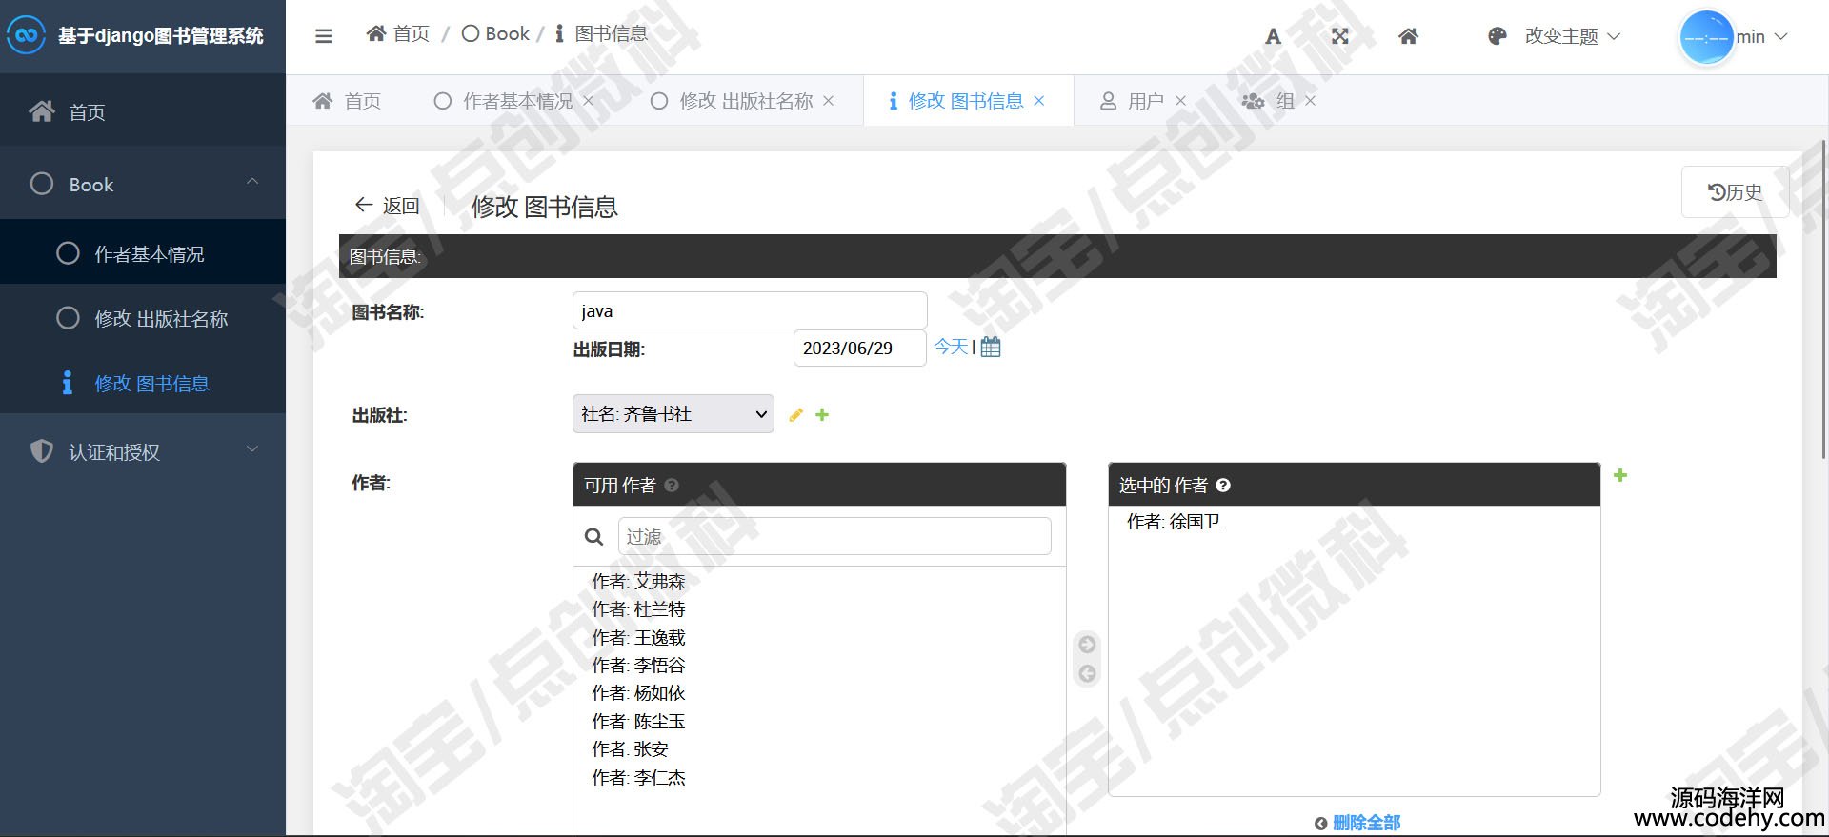Screen dimensions: 1829x837
Task: Add a new publisher with plus icon
Action: [x=822, y=414]
